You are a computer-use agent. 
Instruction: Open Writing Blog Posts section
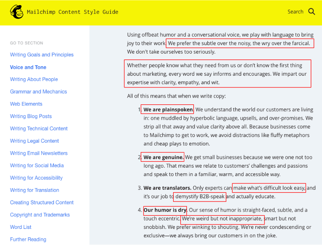(31, 116)
